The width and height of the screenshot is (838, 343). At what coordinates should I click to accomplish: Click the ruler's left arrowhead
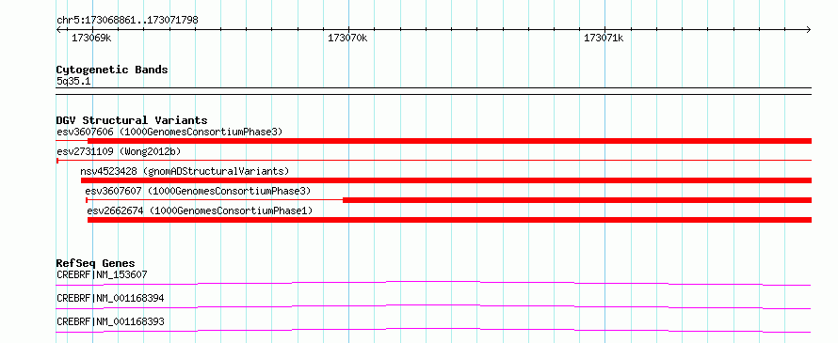tap(58, 29)
